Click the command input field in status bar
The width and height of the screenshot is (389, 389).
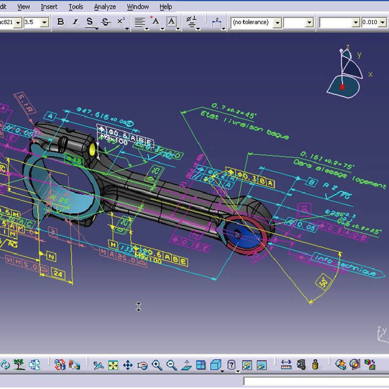[x=316, y=381]
